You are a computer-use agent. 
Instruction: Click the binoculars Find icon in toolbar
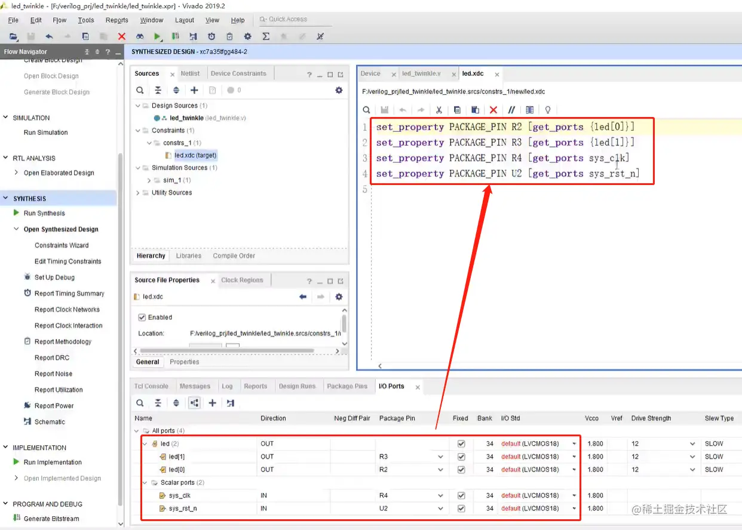140,36
